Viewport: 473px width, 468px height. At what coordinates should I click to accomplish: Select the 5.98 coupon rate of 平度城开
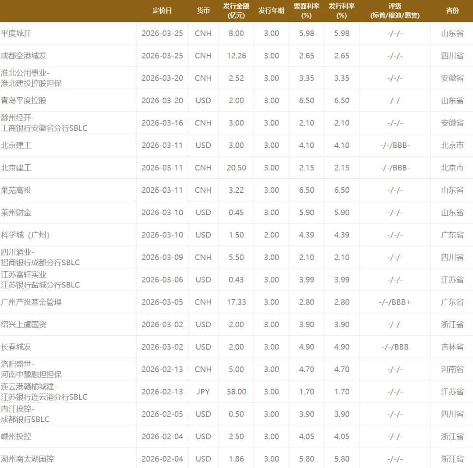(x=307, y=33)
